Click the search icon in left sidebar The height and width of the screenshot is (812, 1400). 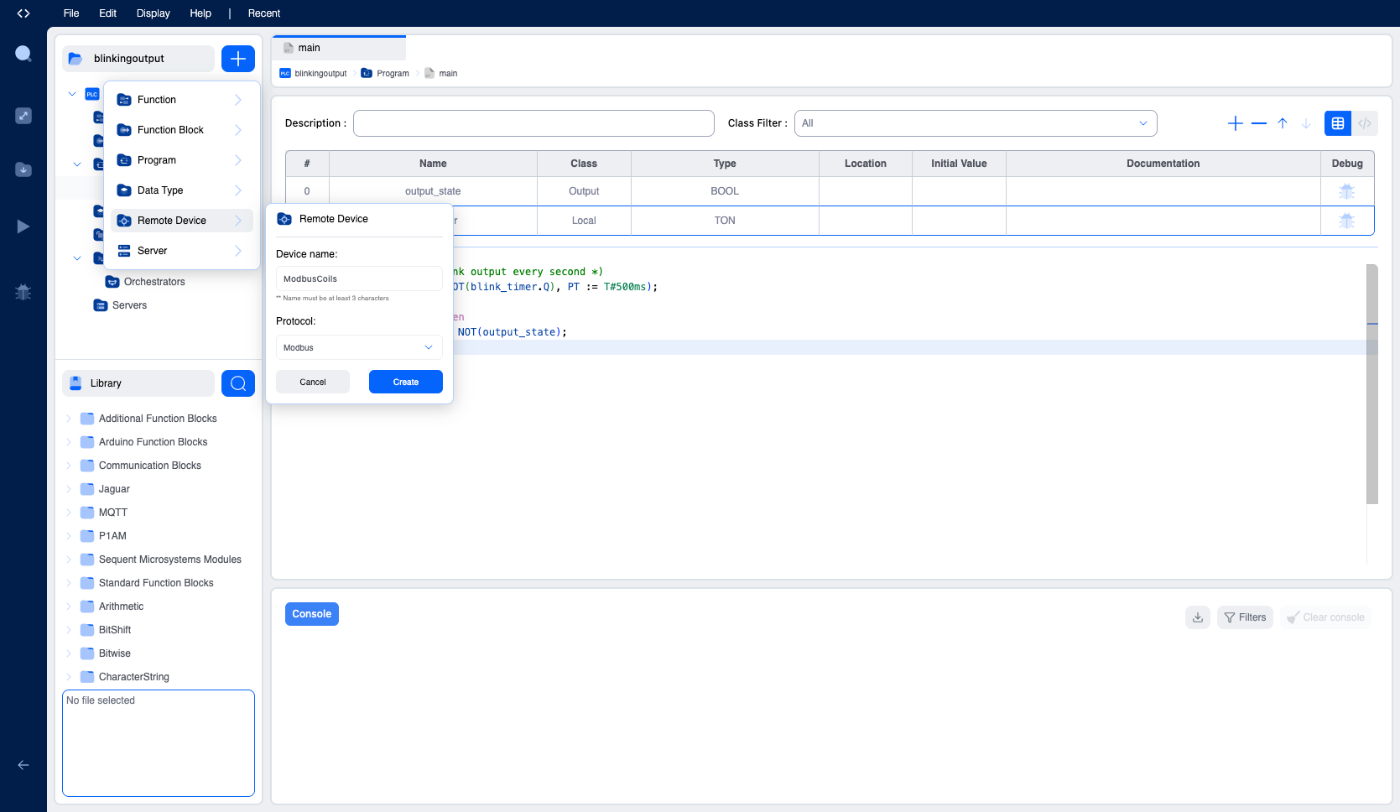(23, 55)
